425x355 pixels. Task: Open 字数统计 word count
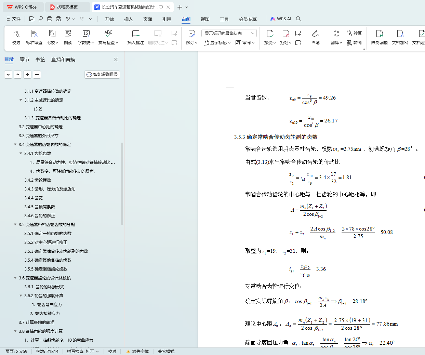86,37
